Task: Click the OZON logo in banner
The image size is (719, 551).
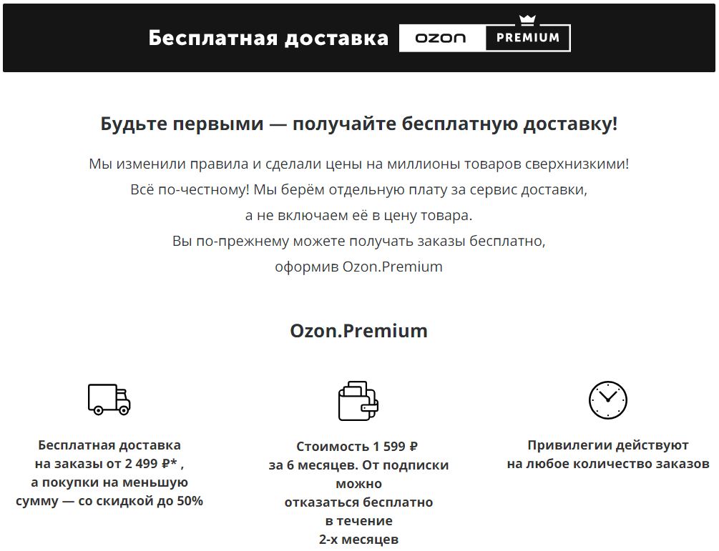Action: click(x=441, y=38)
